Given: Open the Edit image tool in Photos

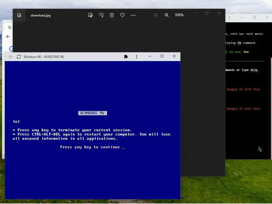Looking at the screenshot, I should [x=90, y=15].
